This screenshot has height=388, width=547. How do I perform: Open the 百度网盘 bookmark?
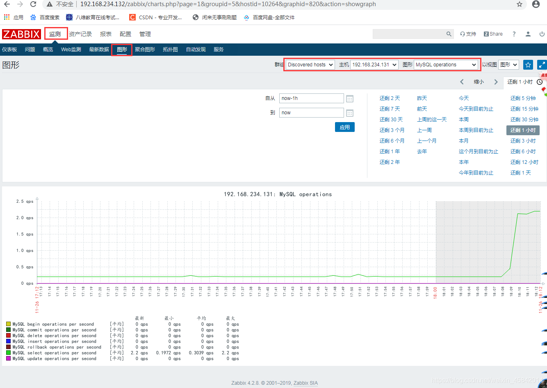point(269,17)
